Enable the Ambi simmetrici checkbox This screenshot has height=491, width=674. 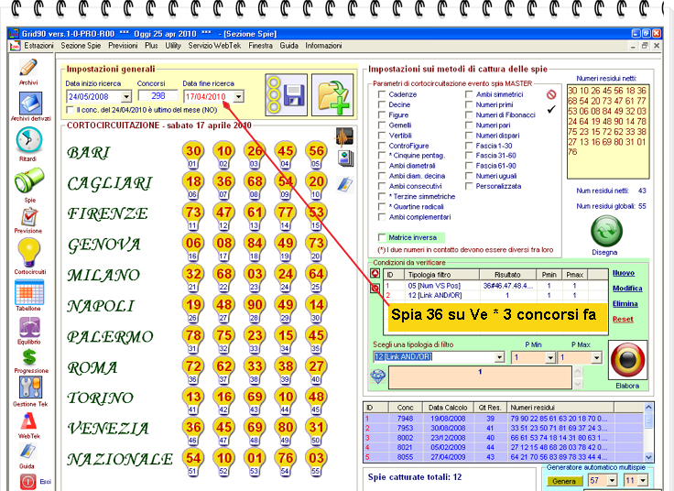tap(469, 94)
